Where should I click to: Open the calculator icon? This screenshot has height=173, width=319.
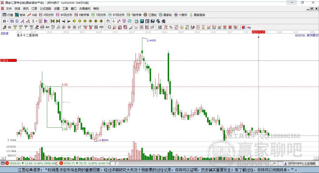(x=142, y=21)
